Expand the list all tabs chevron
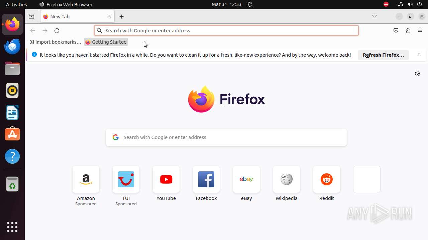Screen dimensions: 428x240 [x=374, y=16]
